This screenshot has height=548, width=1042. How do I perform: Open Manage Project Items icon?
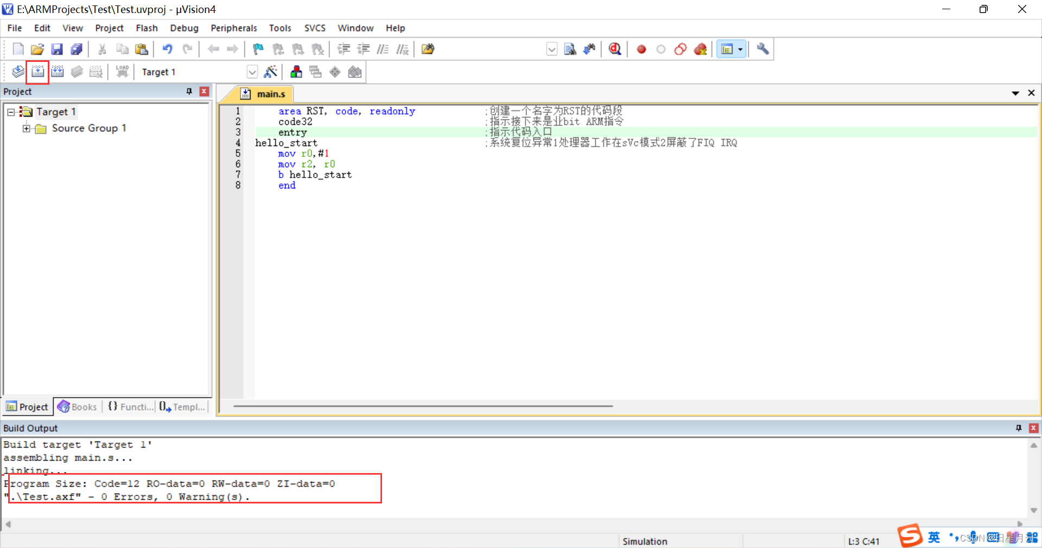(296, 72)
